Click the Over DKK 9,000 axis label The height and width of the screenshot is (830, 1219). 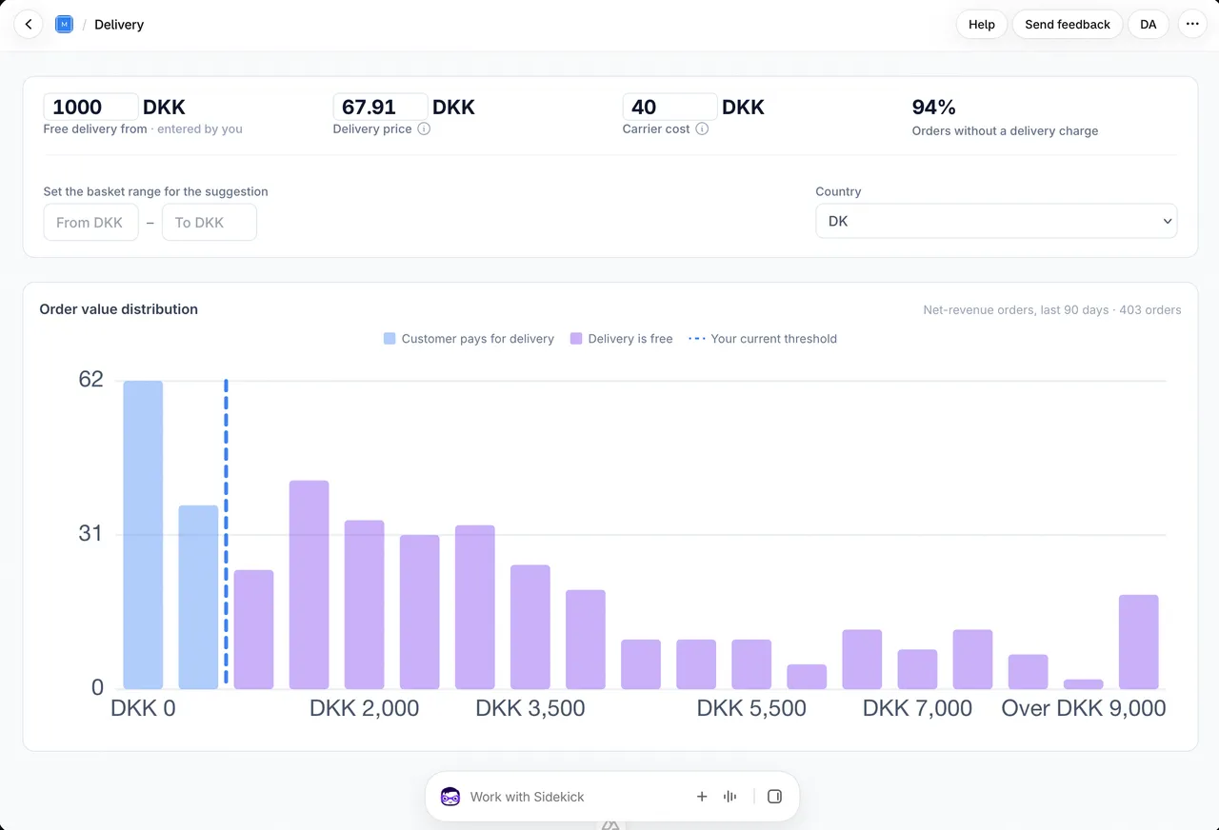pos(1084,708)
